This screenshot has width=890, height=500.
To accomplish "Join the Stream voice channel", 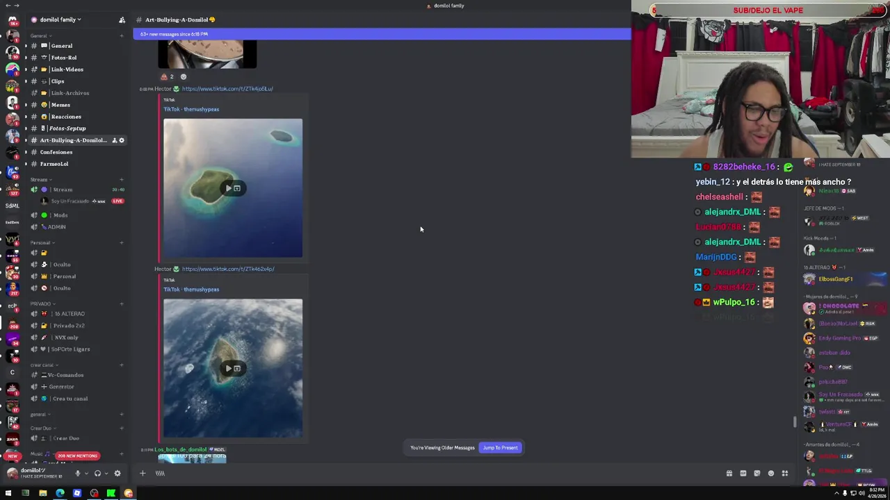I will pos(76,190).
